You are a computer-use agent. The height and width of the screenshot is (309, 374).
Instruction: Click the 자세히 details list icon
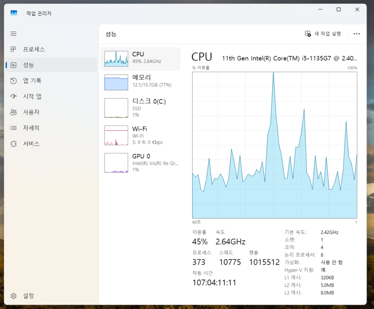14,128
